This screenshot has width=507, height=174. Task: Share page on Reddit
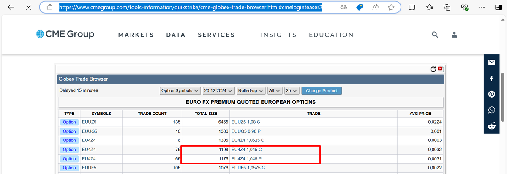pyautogui.click(x=492, y=125)
